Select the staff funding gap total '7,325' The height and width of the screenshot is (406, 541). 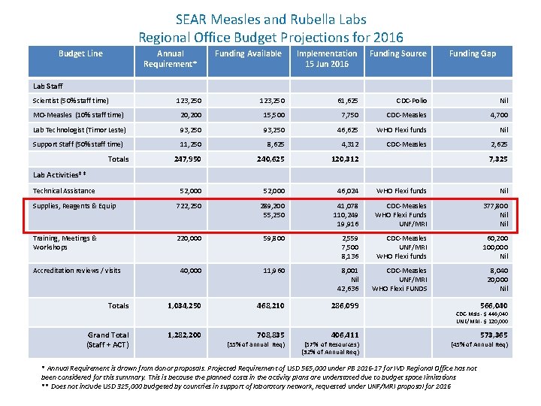click(x=498, y=159)
